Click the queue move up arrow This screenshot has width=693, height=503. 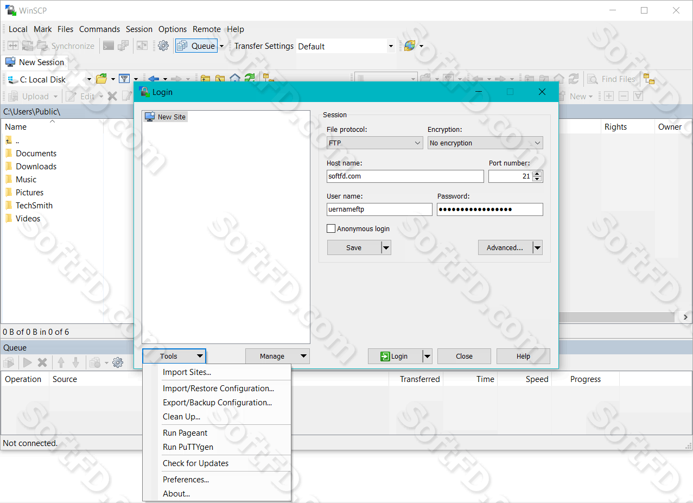(x=61, y=362)
